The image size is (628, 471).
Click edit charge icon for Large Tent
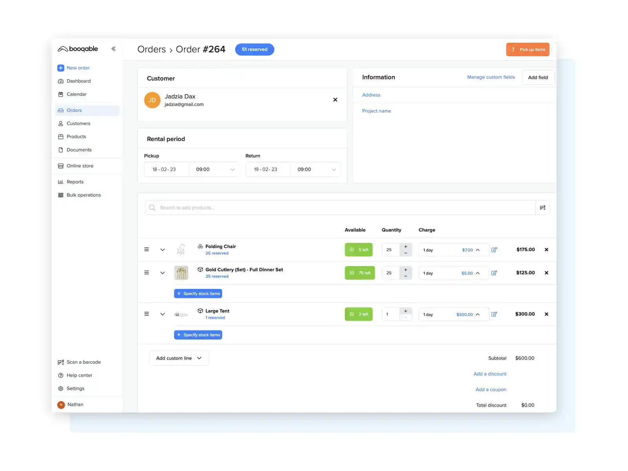click(x=494, y=314)
